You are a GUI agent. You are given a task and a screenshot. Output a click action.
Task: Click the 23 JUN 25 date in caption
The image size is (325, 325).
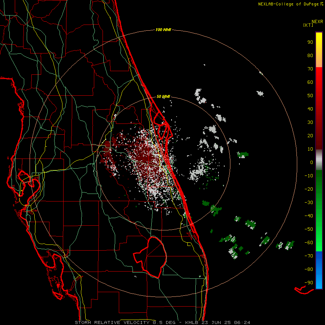(216, 322)
